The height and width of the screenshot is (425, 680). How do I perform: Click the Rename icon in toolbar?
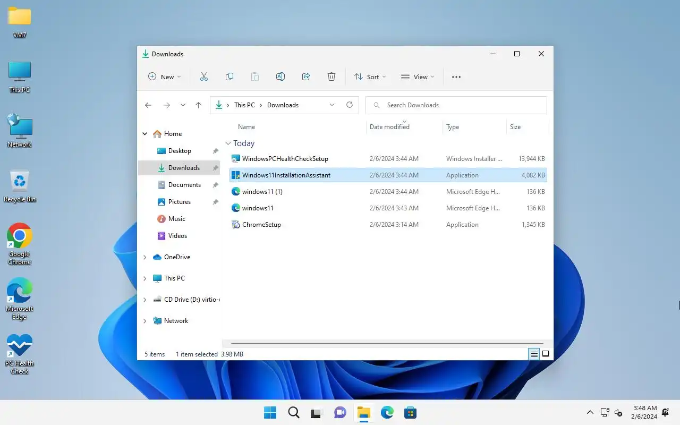[x=280, y=77]
